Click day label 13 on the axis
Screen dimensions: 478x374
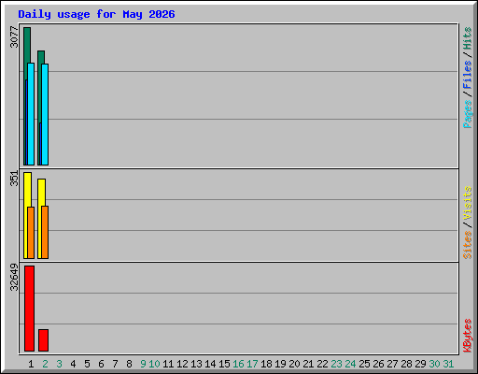[196, 364]
